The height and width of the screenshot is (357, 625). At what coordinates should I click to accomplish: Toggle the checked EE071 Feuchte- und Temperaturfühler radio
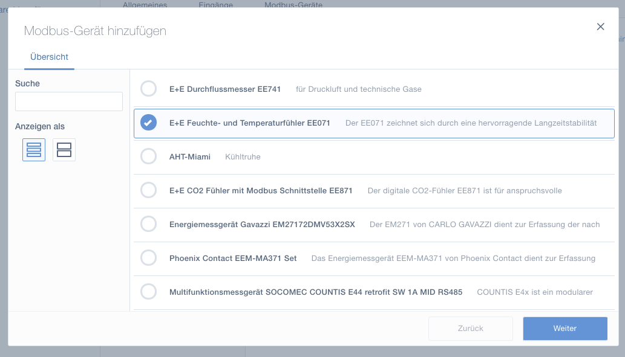coord(148,123)
